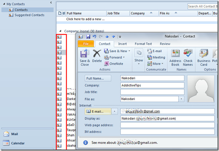Click the File as field
The image size is (219, 151).
coord(149,99)
